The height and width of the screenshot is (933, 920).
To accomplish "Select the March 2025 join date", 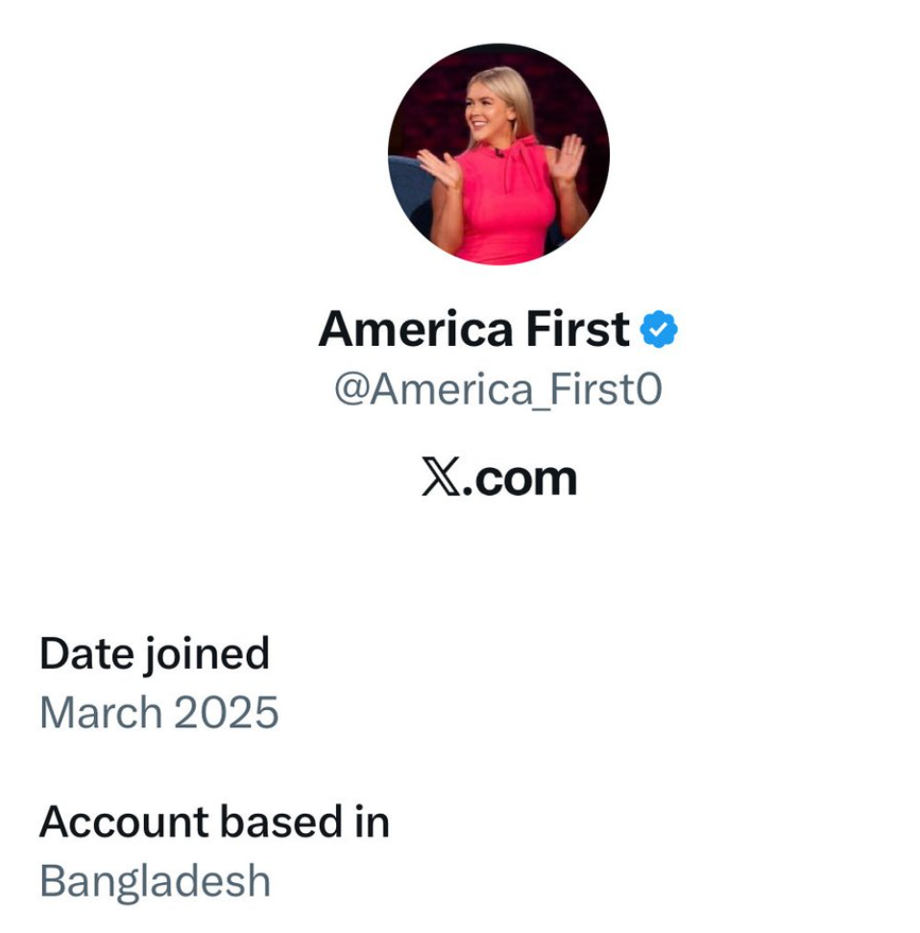I will (x=159, y=713).
